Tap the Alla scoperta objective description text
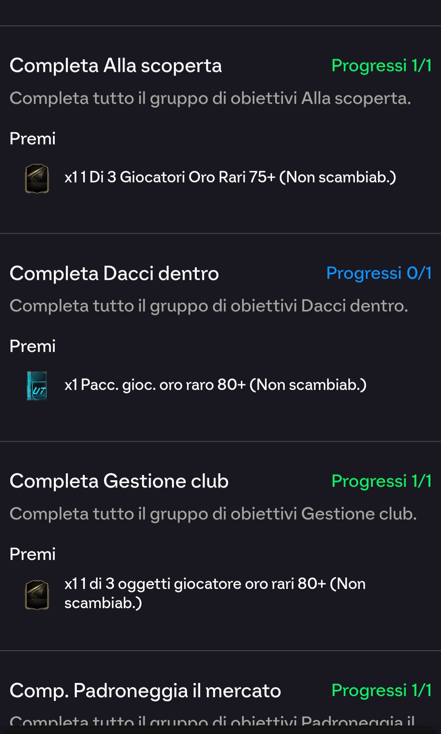Screen dimensions: 441x734 coord(210,98)
